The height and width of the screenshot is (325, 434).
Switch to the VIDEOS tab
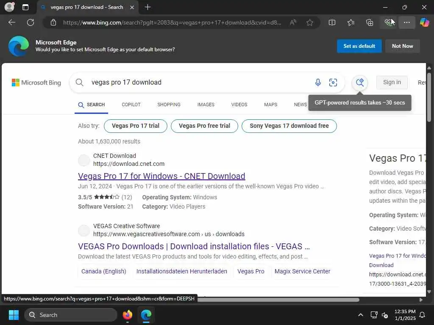tap(239, 105)
